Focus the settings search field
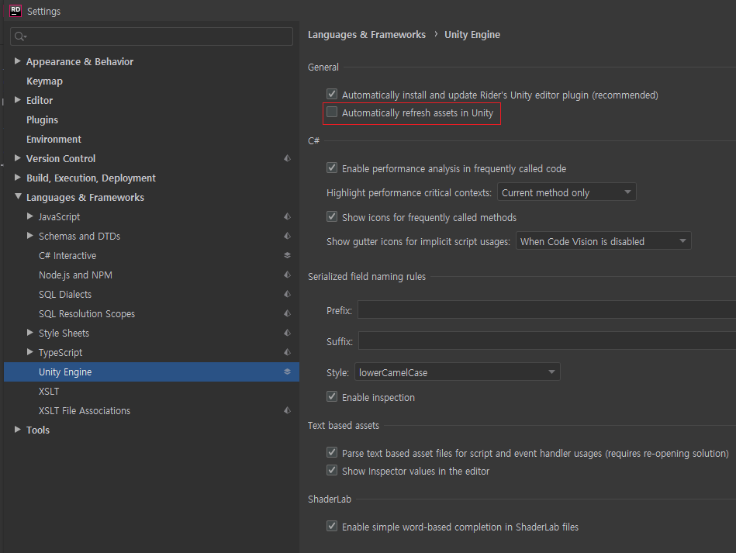This screenshot has width=736, height=553. 151,36
